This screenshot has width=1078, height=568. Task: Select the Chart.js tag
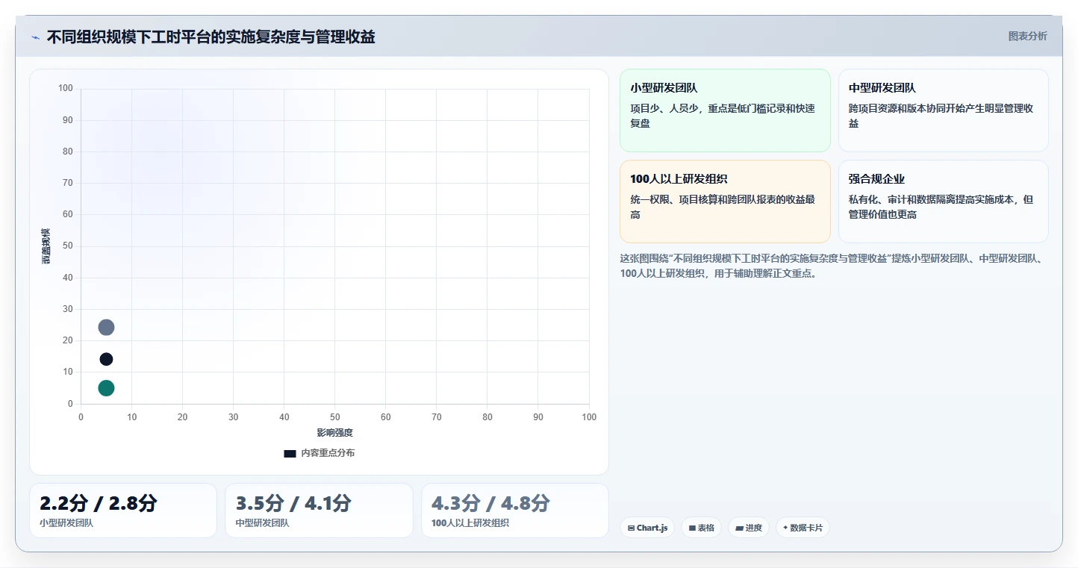tap(647, 528)
